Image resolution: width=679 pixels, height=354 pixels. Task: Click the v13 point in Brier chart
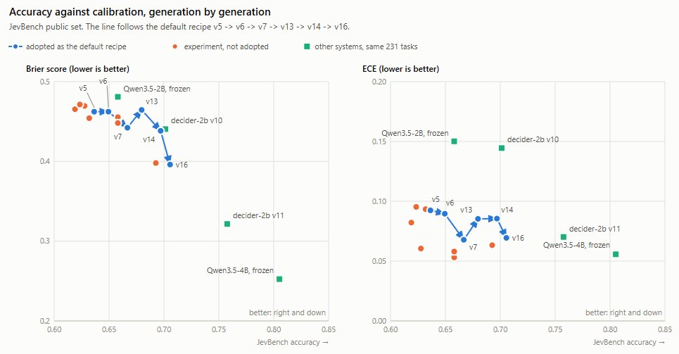[x=141, y=110]
